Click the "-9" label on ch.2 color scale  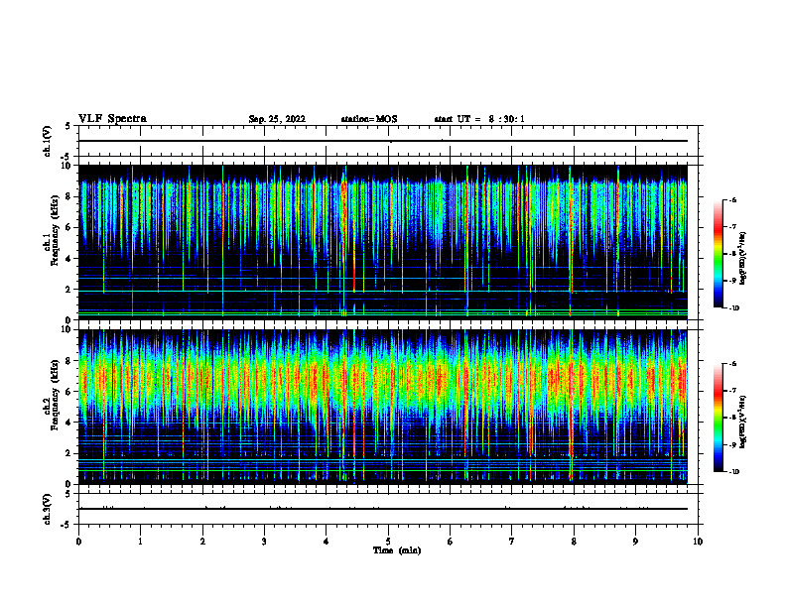732,444
